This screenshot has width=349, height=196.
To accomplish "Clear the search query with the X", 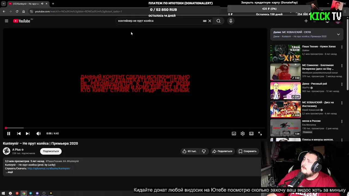I will (210, 21).
